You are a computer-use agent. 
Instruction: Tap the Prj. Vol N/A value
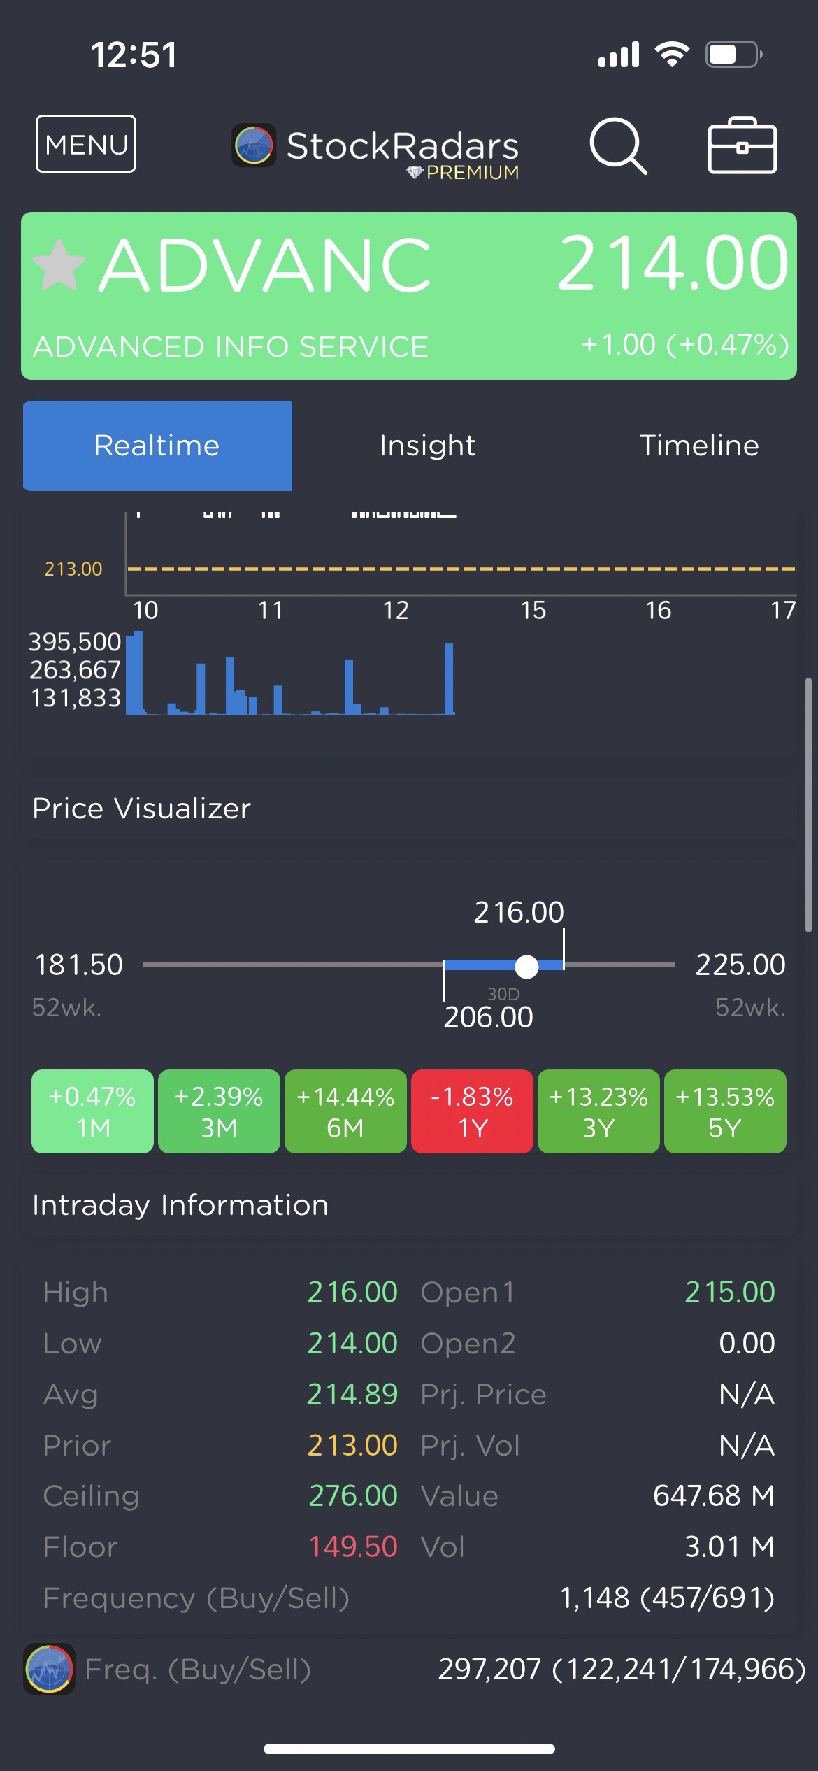(747, 1445)
